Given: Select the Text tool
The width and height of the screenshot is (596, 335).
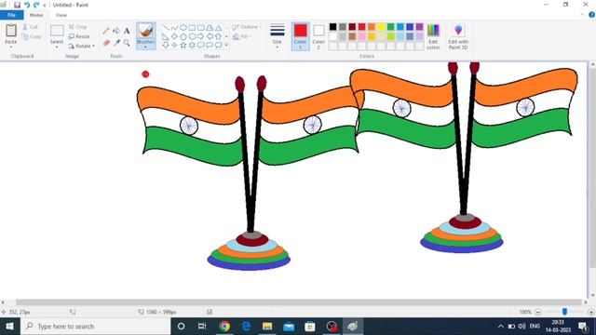Looking at the screenshot, I should tap(127, 31).
